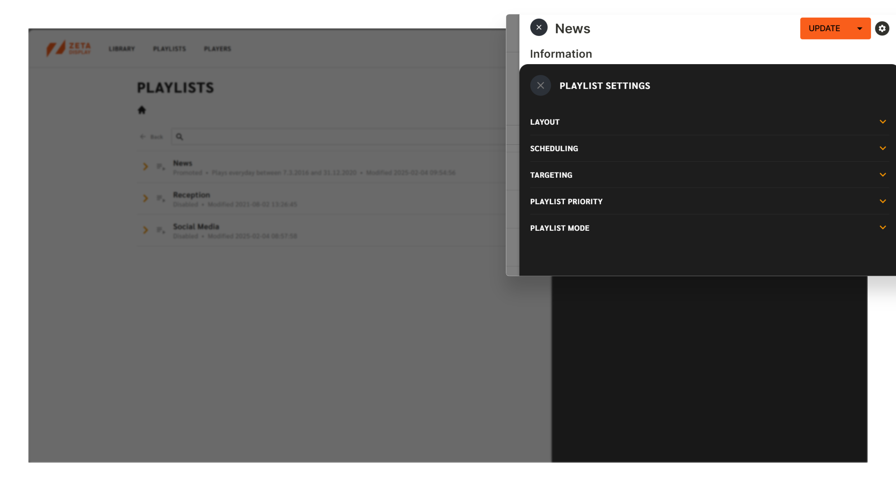Expand the Layout section
This screenshot has height=491, width=896.
[709, 122]
